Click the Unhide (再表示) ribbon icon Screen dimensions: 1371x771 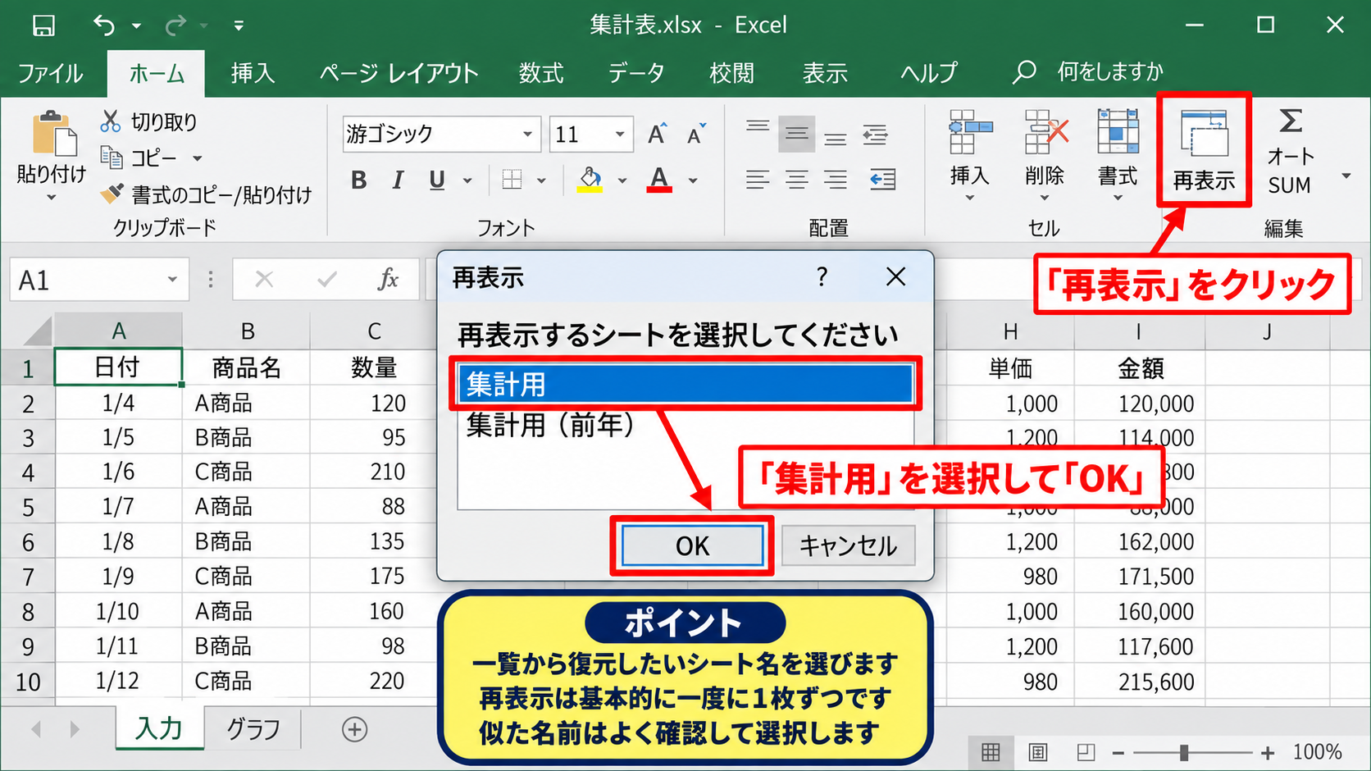click(1204, 135)
